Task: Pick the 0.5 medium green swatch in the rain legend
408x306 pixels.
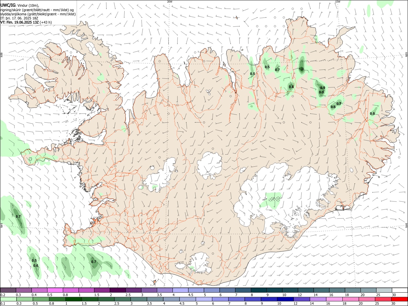Action: pyautogui.click(x=41, y=299)
